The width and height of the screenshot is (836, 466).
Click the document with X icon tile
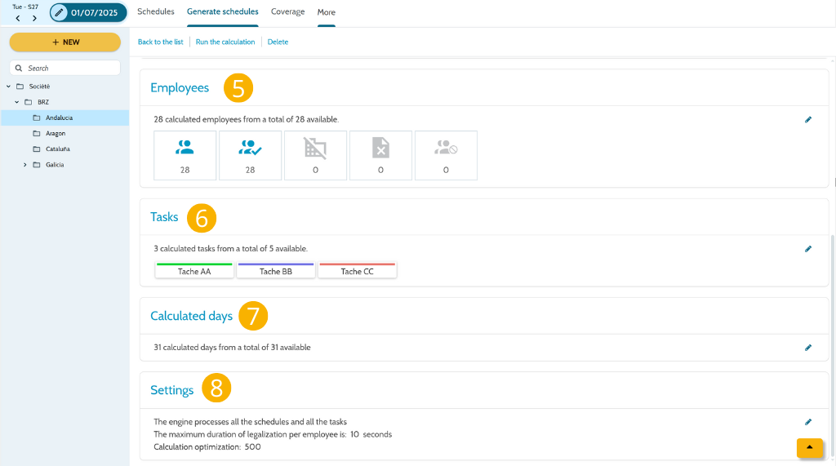point(380,156)
